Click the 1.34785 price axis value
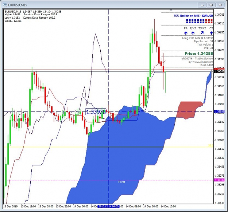This screenshot has height=212, width=228. 219,15
